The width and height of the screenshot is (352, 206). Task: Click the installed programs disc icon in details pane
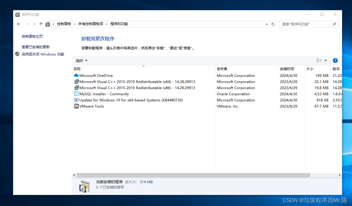[84, 186]
